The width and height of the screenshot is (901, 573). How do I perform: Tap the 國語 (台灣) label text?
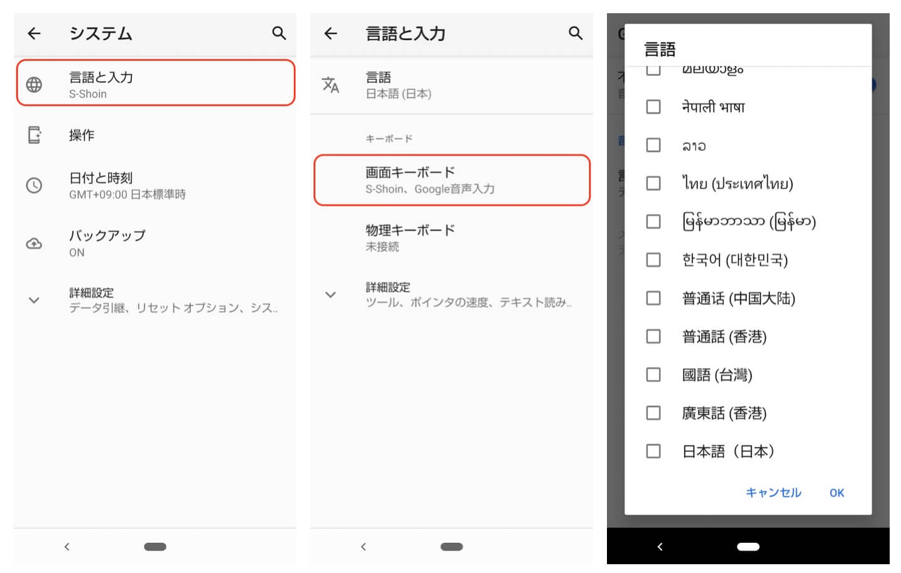point(717,375)
